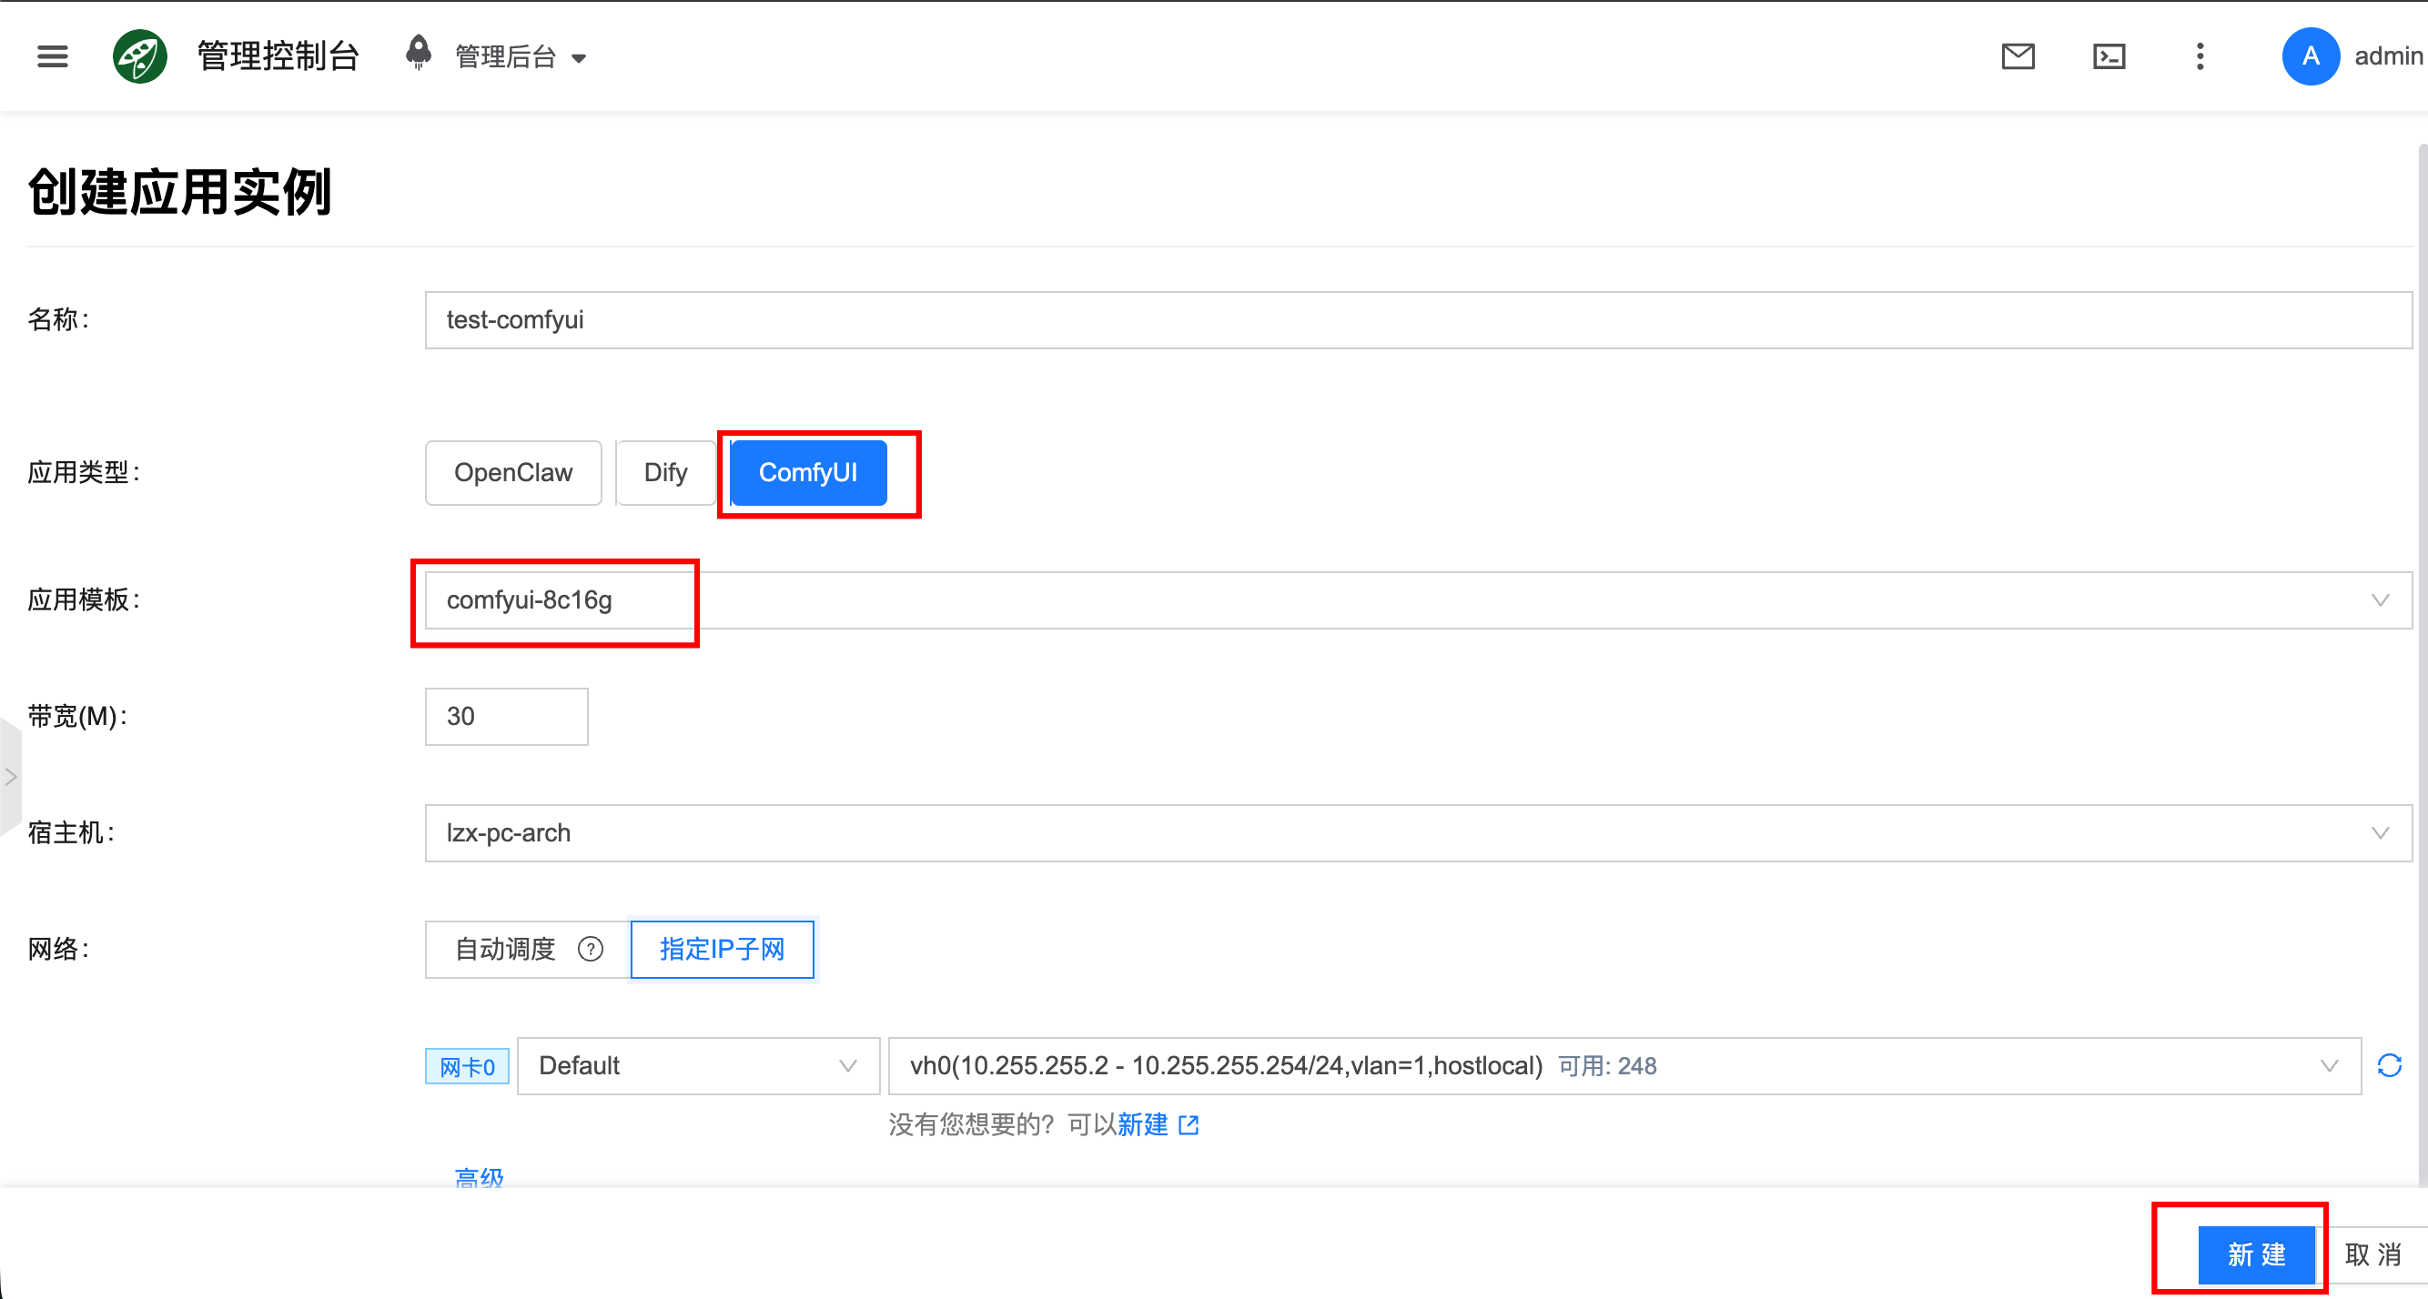This screenshot has width=2428, height=1299.
Task: Click the admin user avatar
Action: point(2310,56)
